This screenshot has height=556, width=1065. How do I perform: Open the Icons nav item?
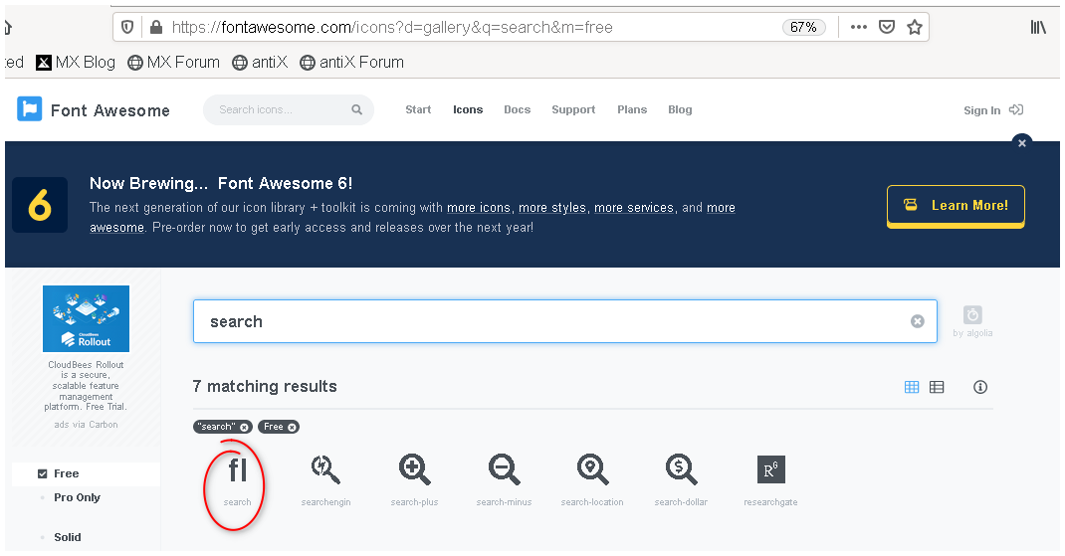pyautogui.click(x=468, y=110)
